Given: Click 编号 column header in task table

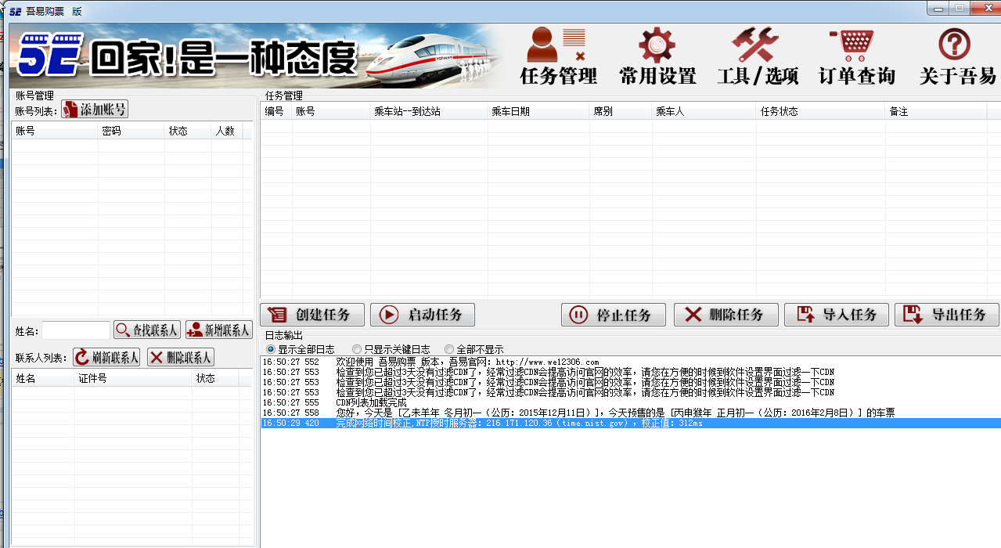Looking at the screenshot, I should [x=276, y=112].
